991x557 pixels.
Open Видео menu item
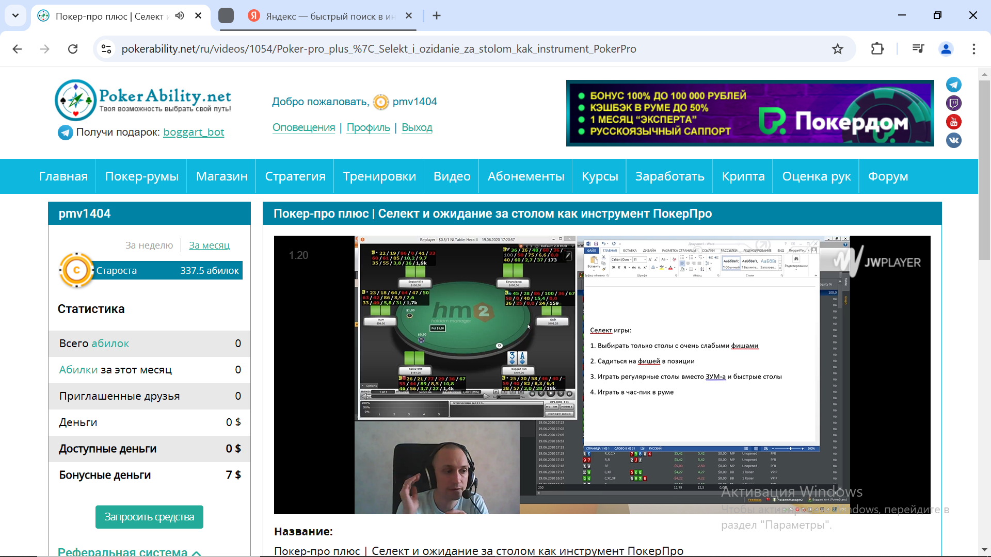452,176
